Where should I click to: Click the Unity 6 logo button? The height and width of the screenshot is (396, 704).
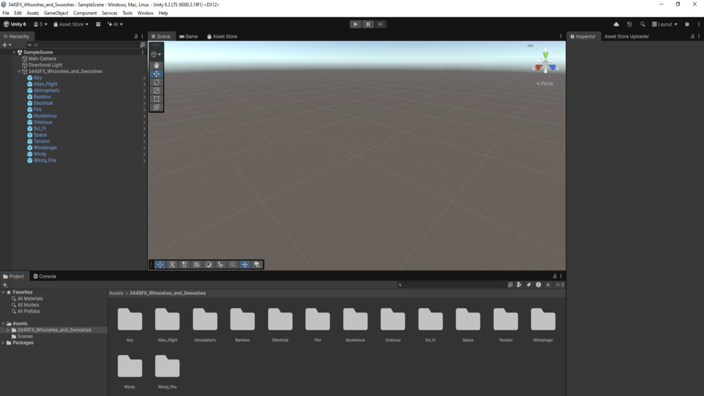click(x=15, y=24)
